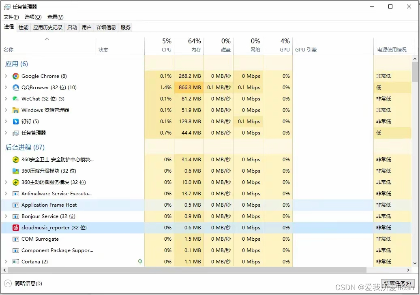Viewport: 420px width, 295px height.
Task: Expand the Bonjour Service group
Action: (6, 216)
